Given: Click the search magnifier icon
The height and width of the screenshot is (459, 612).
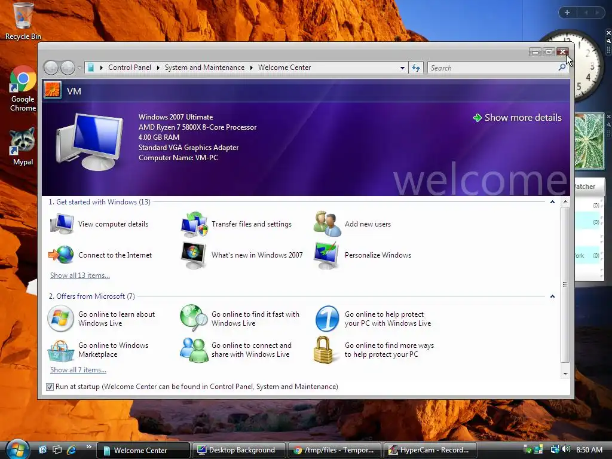Looking at the screenshot, I should pos(562,68).
